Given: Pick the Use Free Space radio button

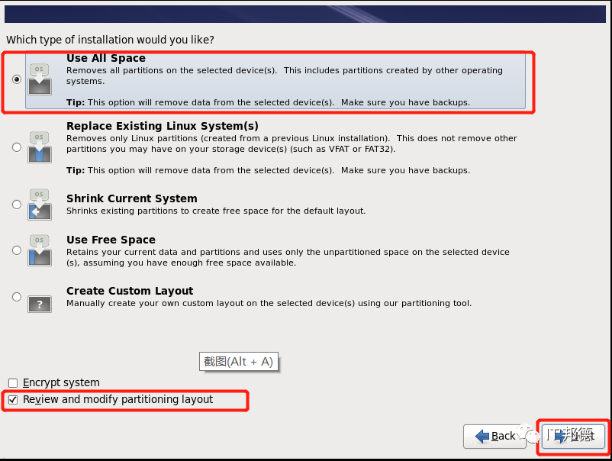Looking at the screenshot, I should (16, 250).
